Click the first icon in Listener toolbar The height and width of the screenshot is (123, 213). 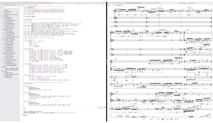tap(99, 108)
